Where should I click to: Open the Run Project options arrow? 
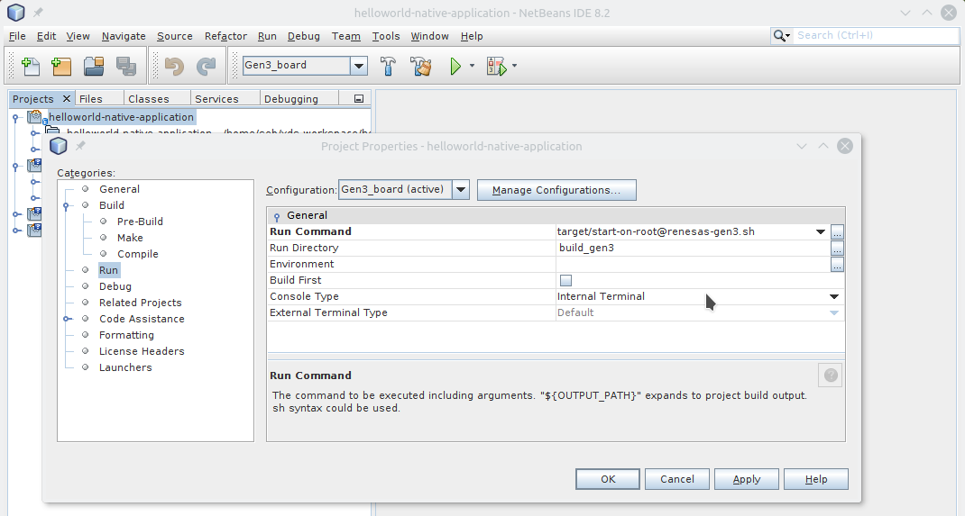tap(472, 65)
